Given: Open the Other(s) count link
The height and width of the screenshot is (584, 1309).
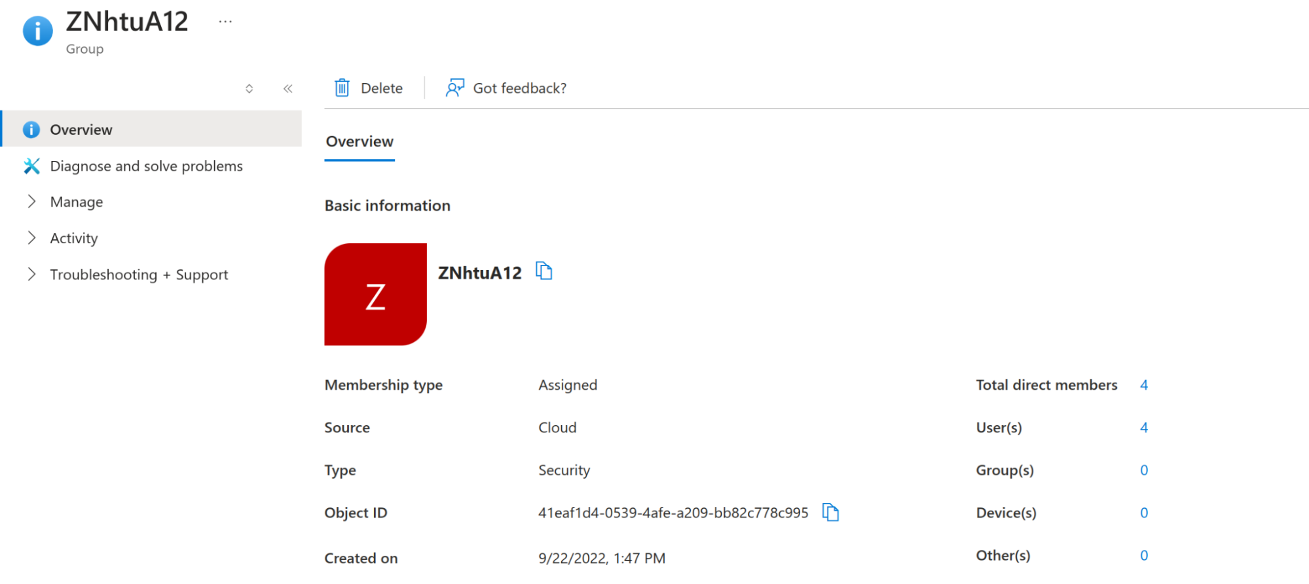Looking at the screenshot, I should tap(1144, 555).
